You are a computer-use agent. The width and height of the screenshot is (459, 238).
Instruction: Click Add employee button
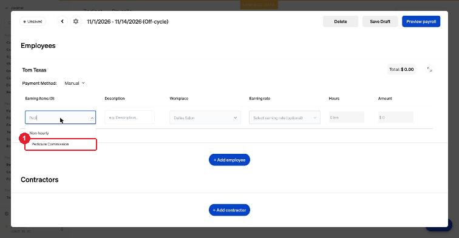coord(229,160)
